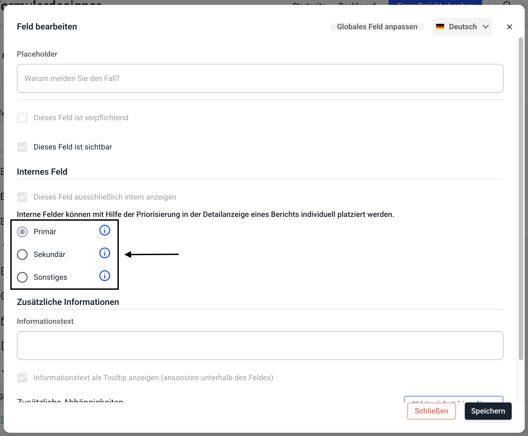Click the info icon next to Sonstiges
The width and height of the screenshot is (528, 436).
[104, 276]
